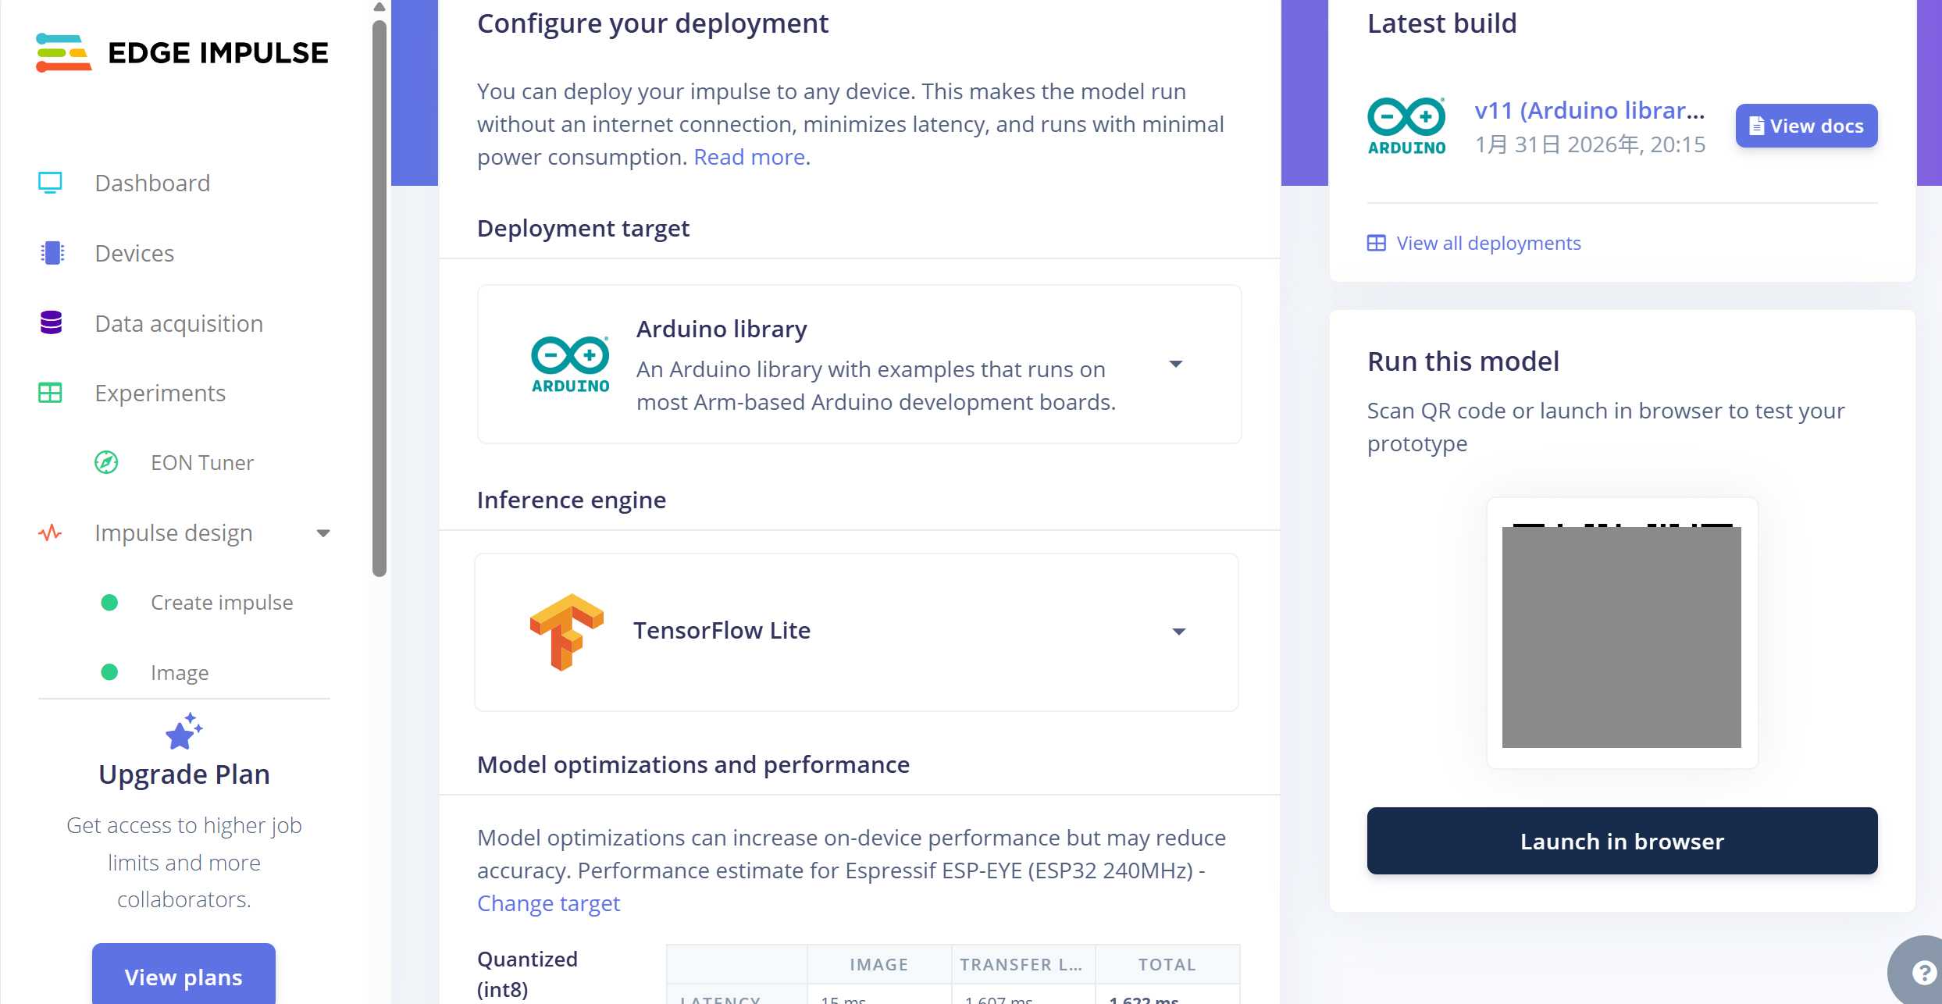Open the Arduino library deployment target dropdown

tap(1176, 364)
